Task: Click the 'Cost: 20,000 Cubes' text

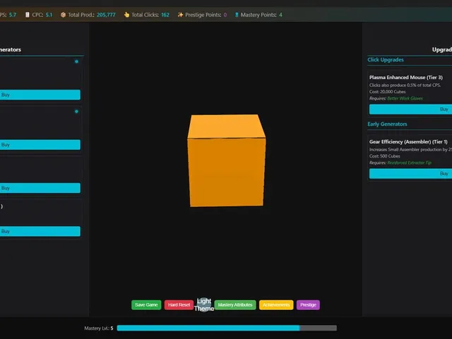Action: tap(388, 92)
